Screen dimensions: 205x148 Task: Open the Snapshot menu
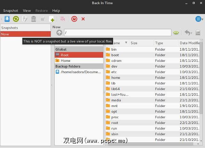11,11
